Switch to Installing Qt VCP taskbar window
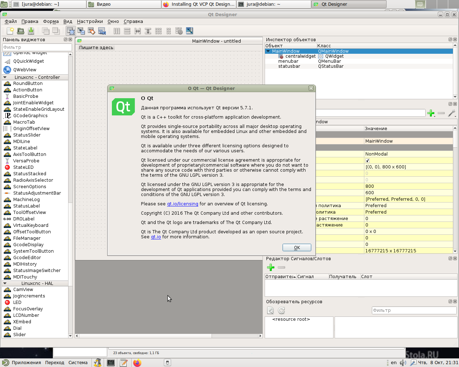 point(199,4)
